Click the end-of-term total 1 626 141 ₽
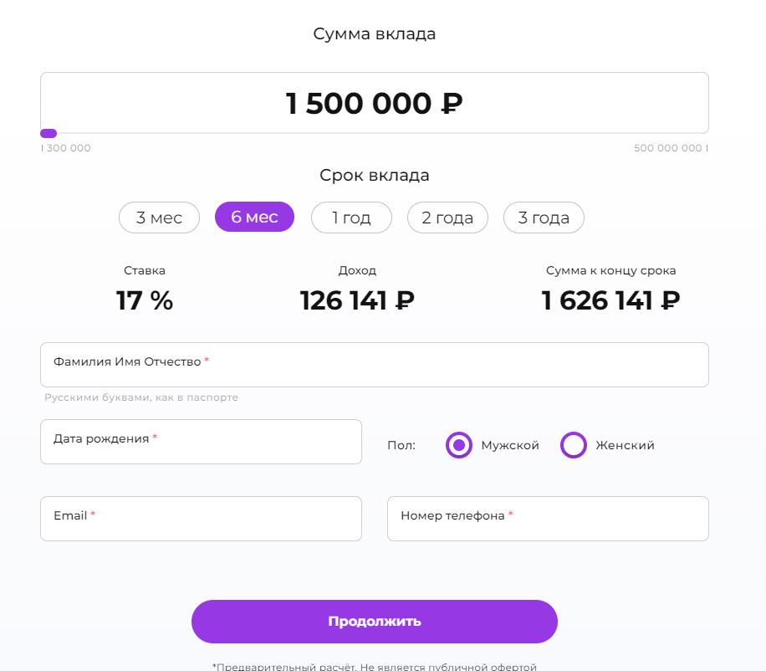 point(610,300)
